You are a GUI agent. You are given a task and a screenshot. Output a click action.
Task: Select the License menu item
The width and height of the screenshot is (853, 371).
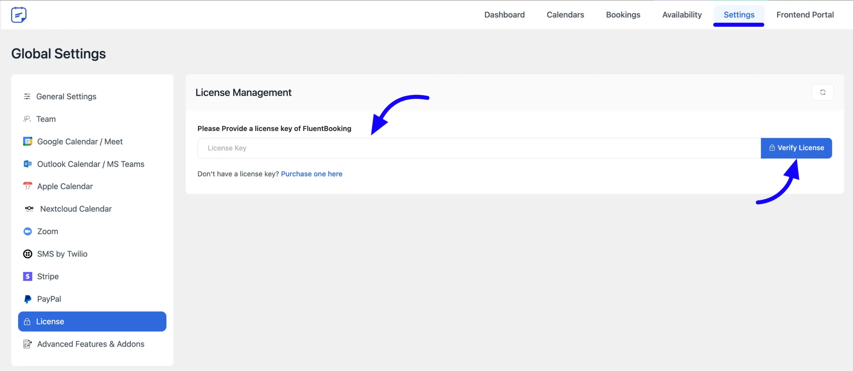[x=92, y=321]
